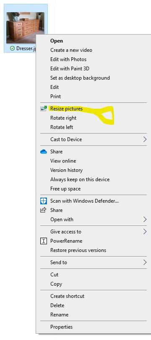Select Create a new video
Screen dimensions: 151x340
point(71,50)
